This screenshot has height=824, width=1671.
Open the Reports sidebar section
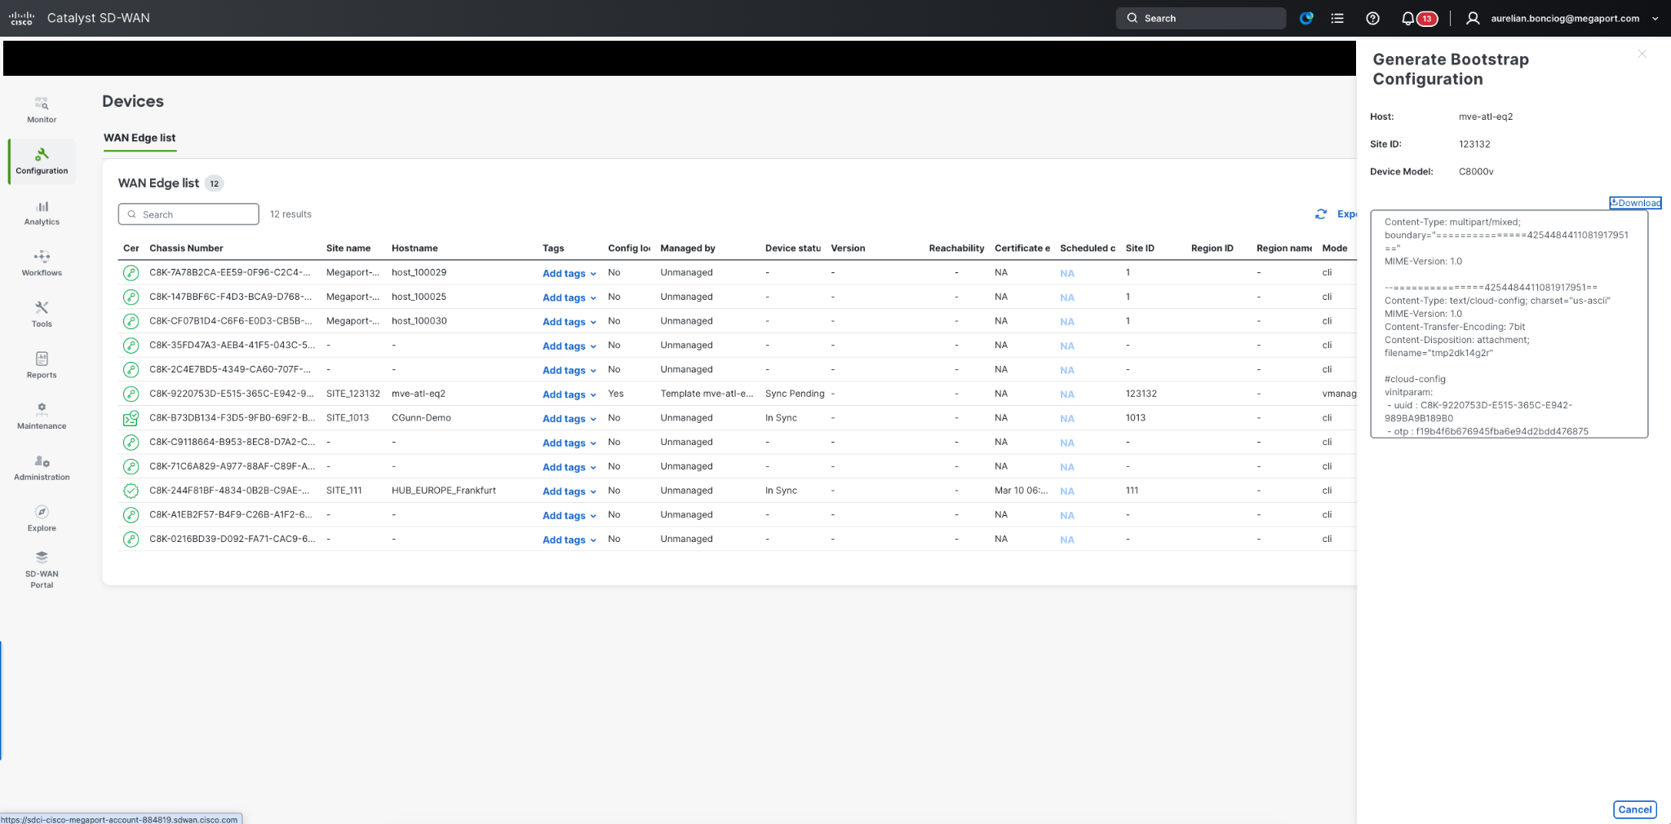point(42,366)
